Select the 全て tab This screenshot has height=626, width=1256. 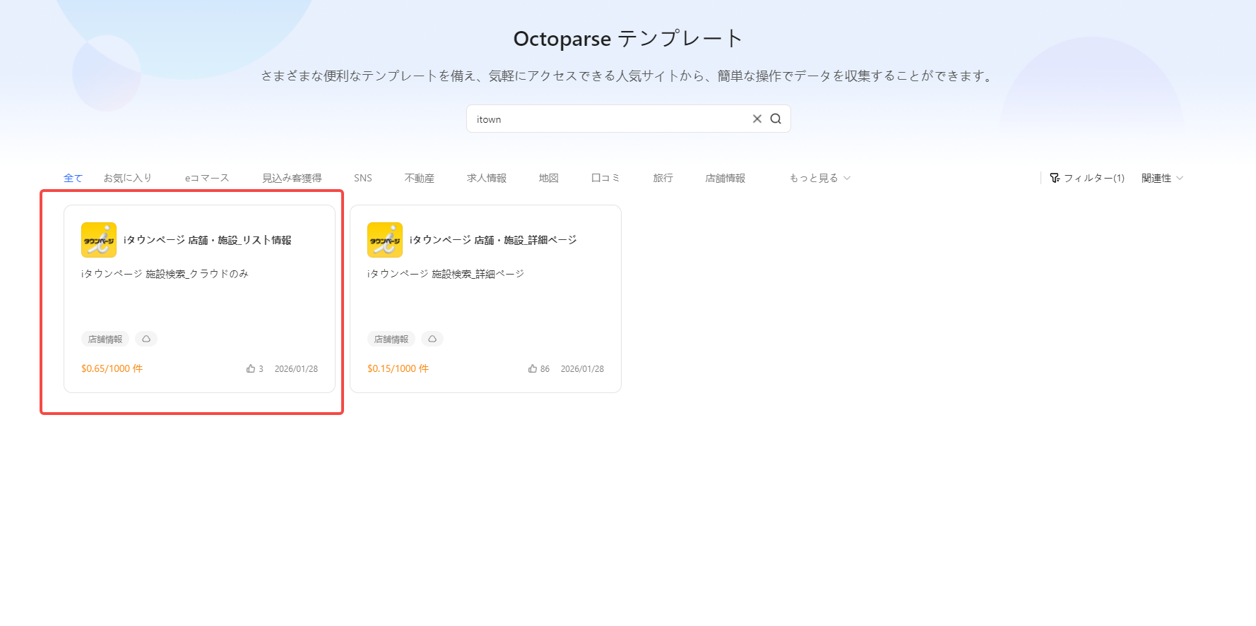click(73, 178)
